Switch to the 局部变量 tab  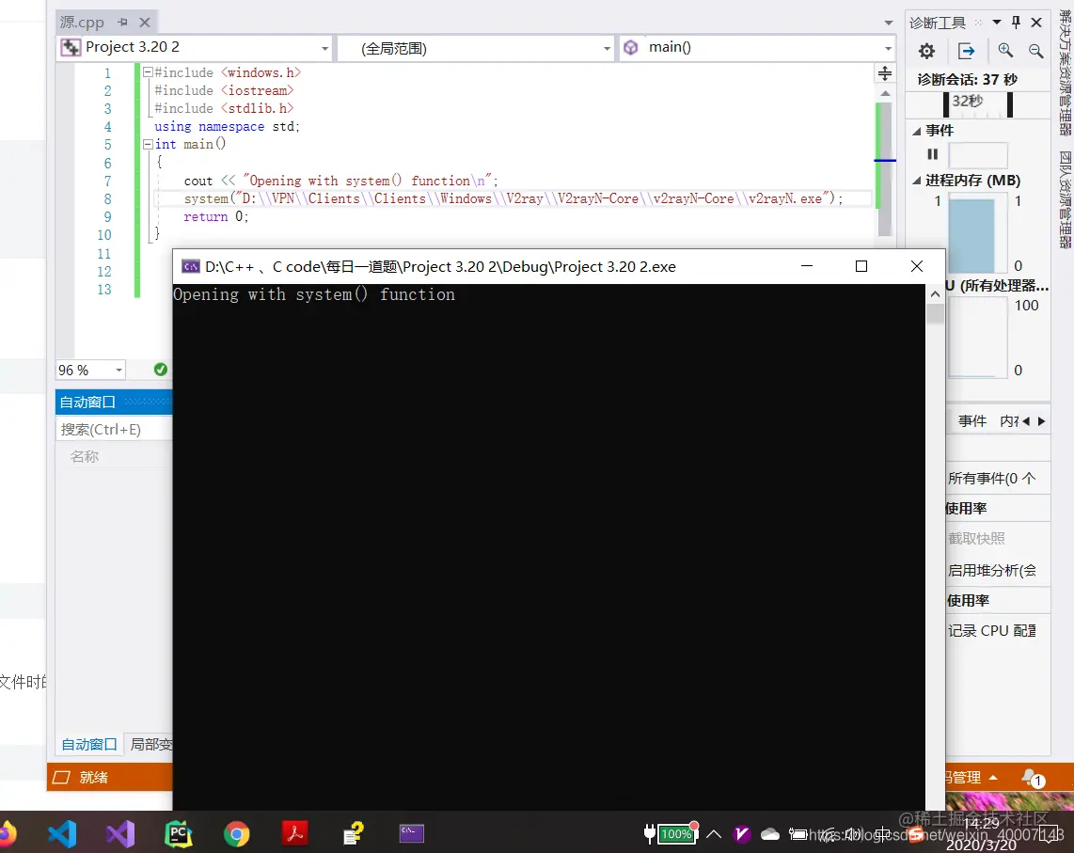click(x=150, y=744)
